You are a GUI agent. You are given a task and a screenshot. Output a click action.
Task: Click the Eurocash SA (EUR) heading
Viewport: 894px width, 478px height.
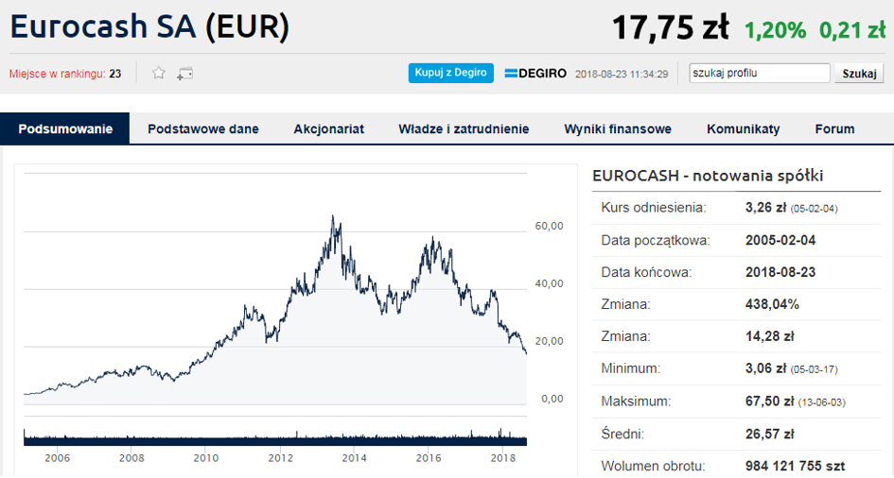coord(150,26)
